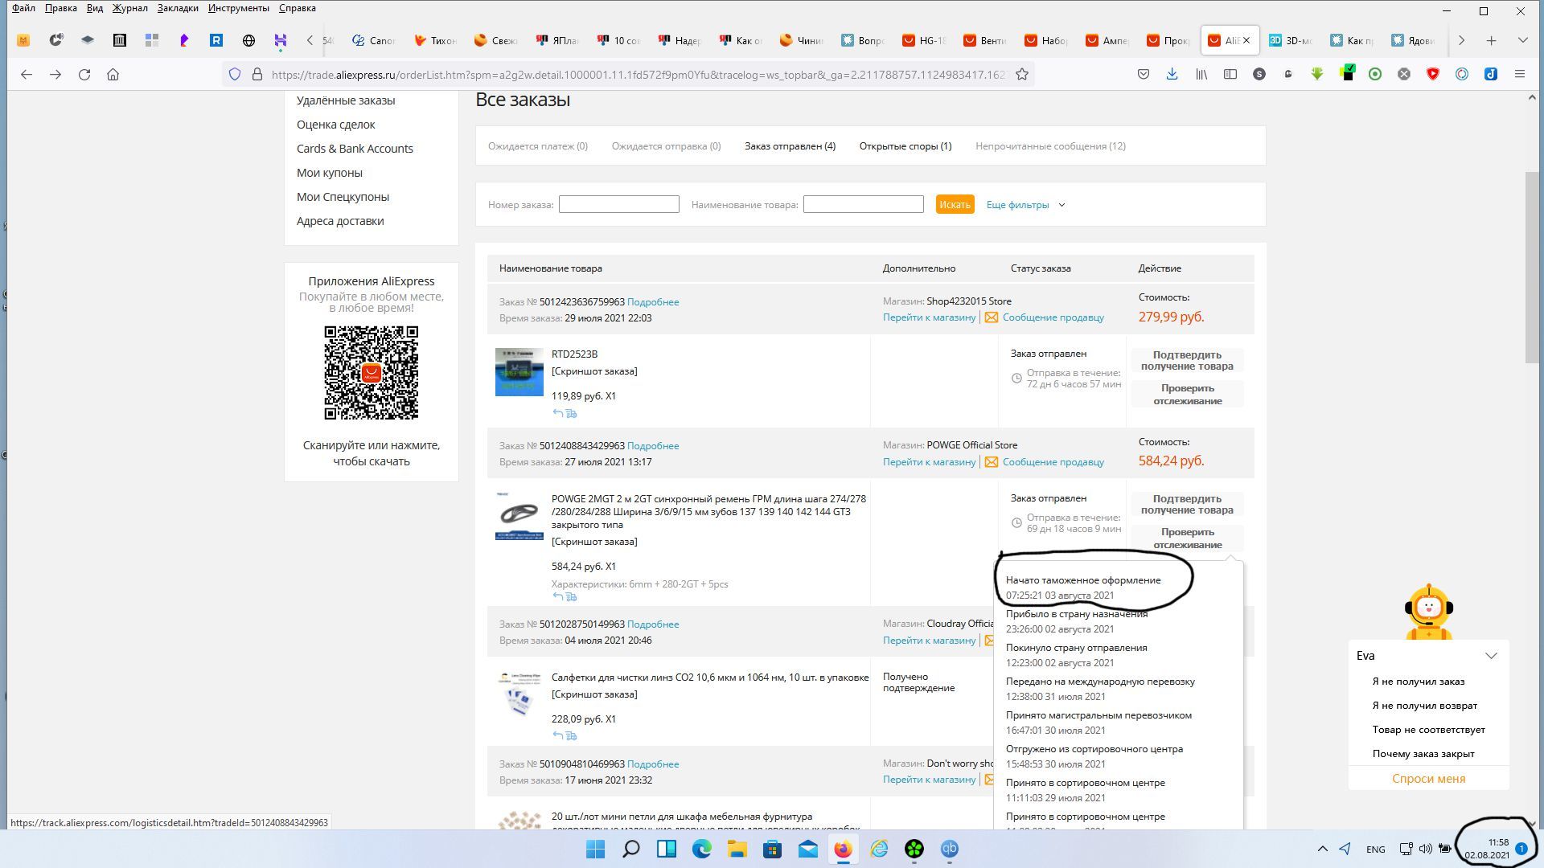Screen dimensions: 1544x868
Task: Click the AliExpress app QR code
Action: pos(371,373)
